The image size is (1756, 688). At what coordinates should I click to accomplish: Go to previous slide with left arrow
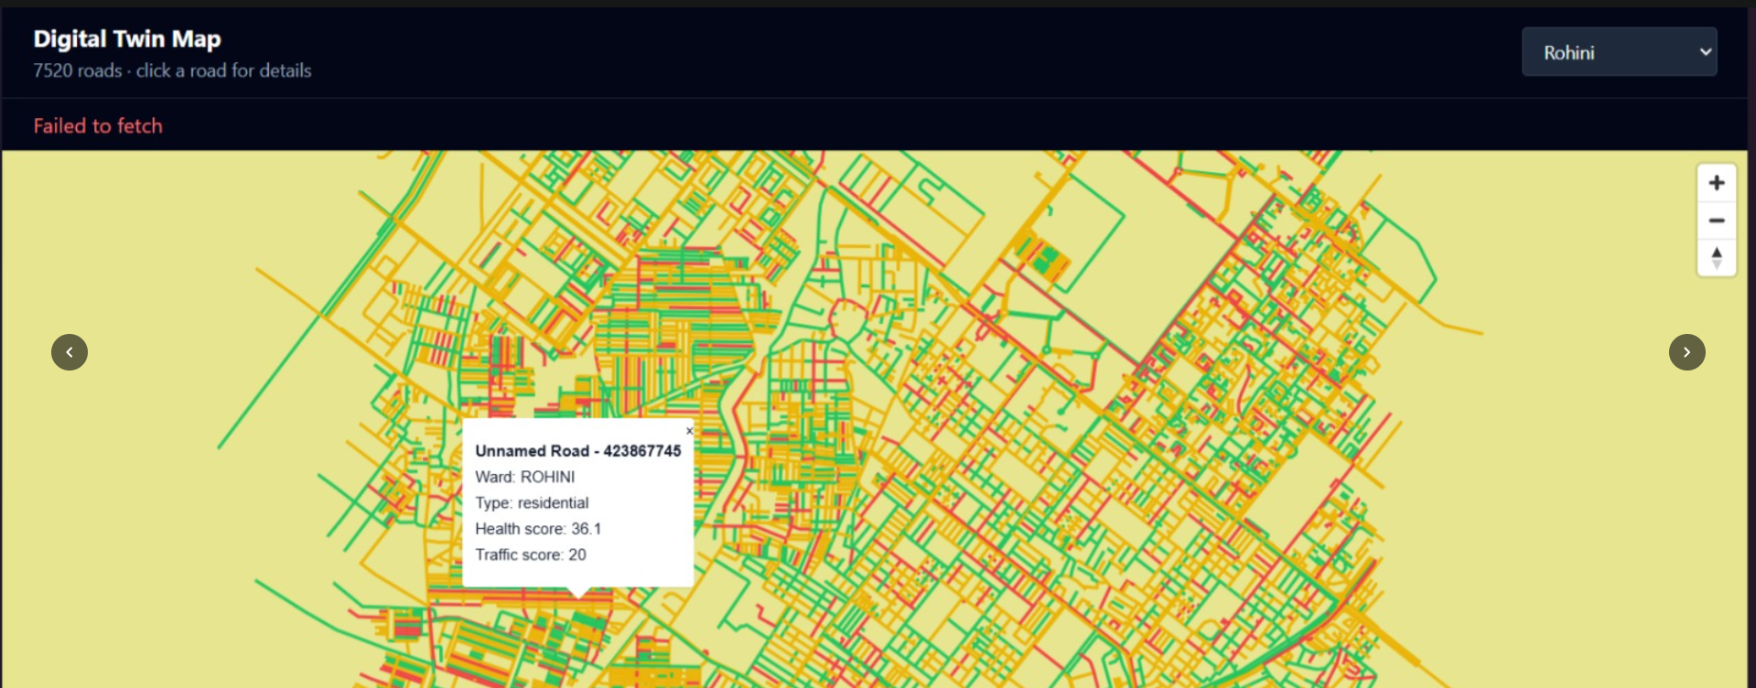70,352
